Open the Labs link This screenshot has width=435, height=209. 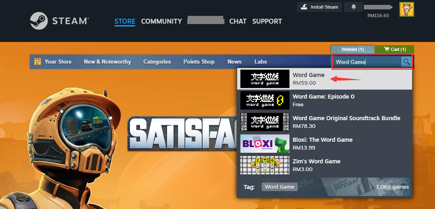coord(260,62)
